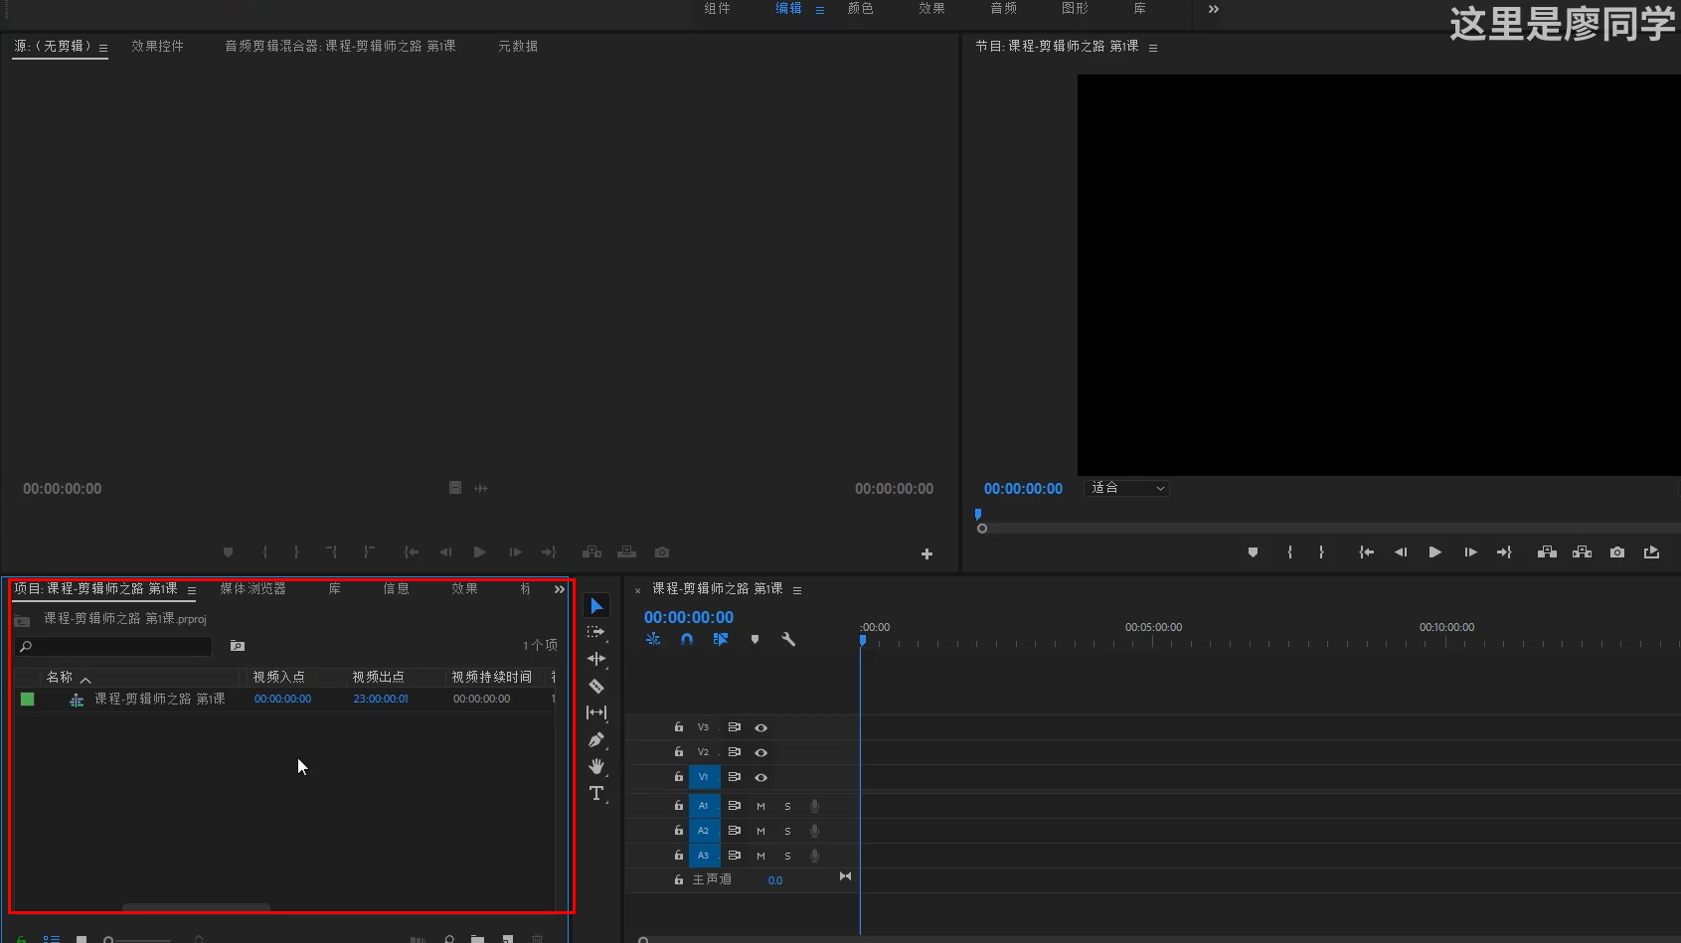Open Project panel menu icon
The height and width of the screenshot is (943, 1681).
click(x=192, y=590)
